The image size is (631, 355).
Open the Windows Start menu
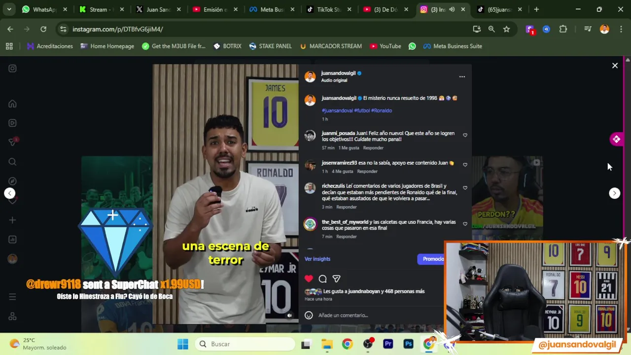183,344
